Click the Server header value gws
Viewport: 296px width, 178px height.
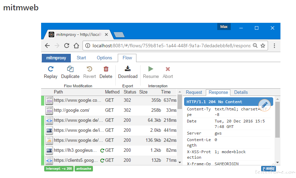[x=218, y=133]
